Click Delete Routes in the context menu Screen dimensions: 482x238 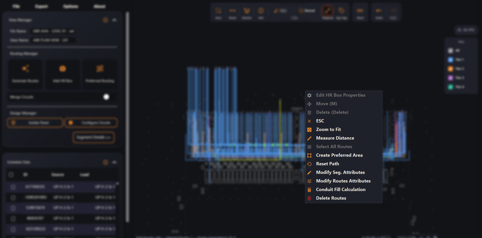point(344,198)
